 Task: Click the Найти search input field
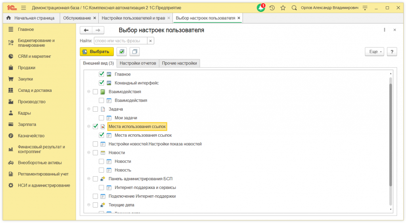click(x=120, y=41)
